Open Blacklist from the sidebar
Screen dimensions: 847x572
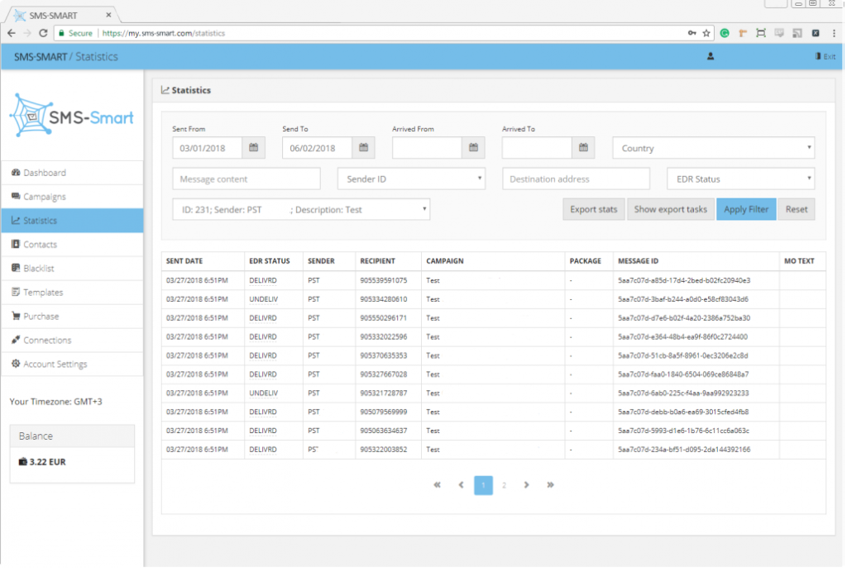coord(73,268)
